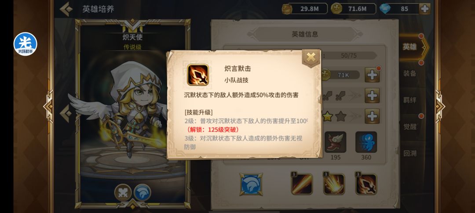Select the burst strike skill icon
Image resolution: width=475 pixels, height=213 pixels.
click(333, 184)
